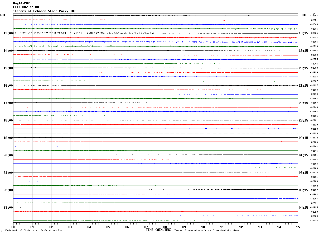The image size is (319, 234).
Task: Click the DC offset value -32163
Action: (314, 164)
